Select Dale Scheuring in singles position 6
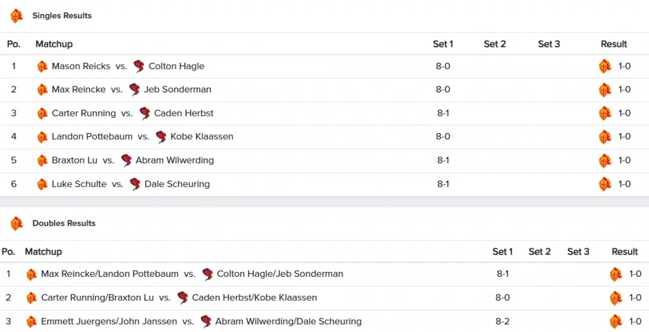This screenshot has width=649, height=332. pos(177,184)
